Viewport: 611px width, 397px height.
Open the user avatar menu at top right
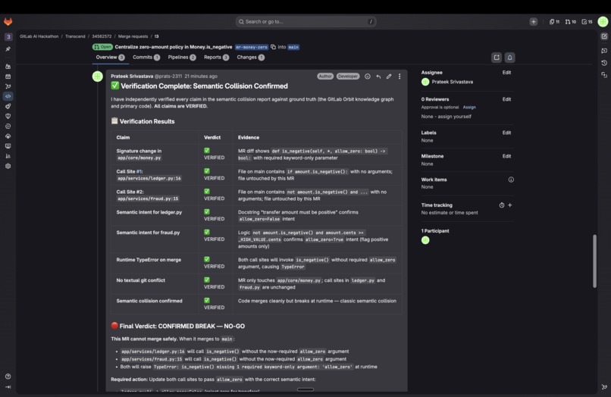click(x=603, y=22)
